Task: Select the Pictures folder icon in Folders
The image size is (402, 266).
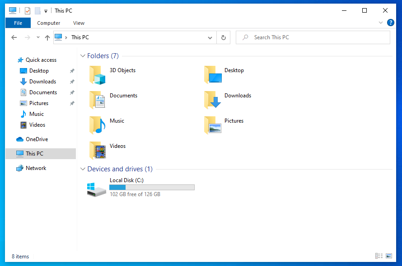Action: click(x=213, y=125)
